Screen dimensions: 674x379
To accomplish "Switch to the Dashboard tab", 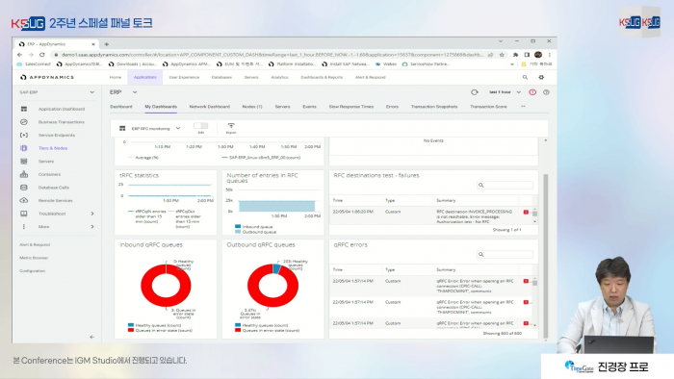I will tap(121, 107).
